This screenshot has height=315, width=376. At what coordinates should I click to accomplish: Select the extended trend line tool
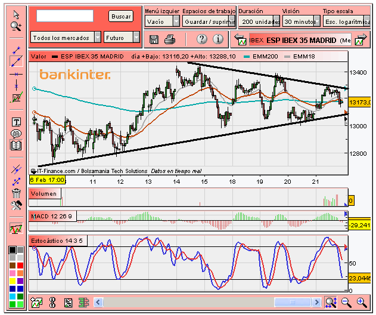point(16,61)
